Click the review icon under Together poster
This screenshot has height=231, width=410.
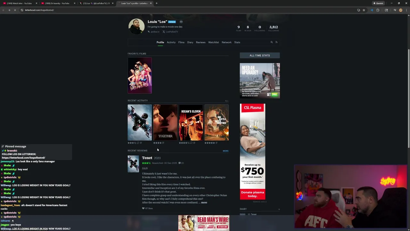coord(163,143)
